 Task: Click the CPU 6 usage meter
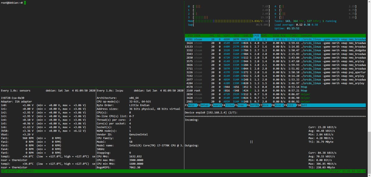coord(316,14)
